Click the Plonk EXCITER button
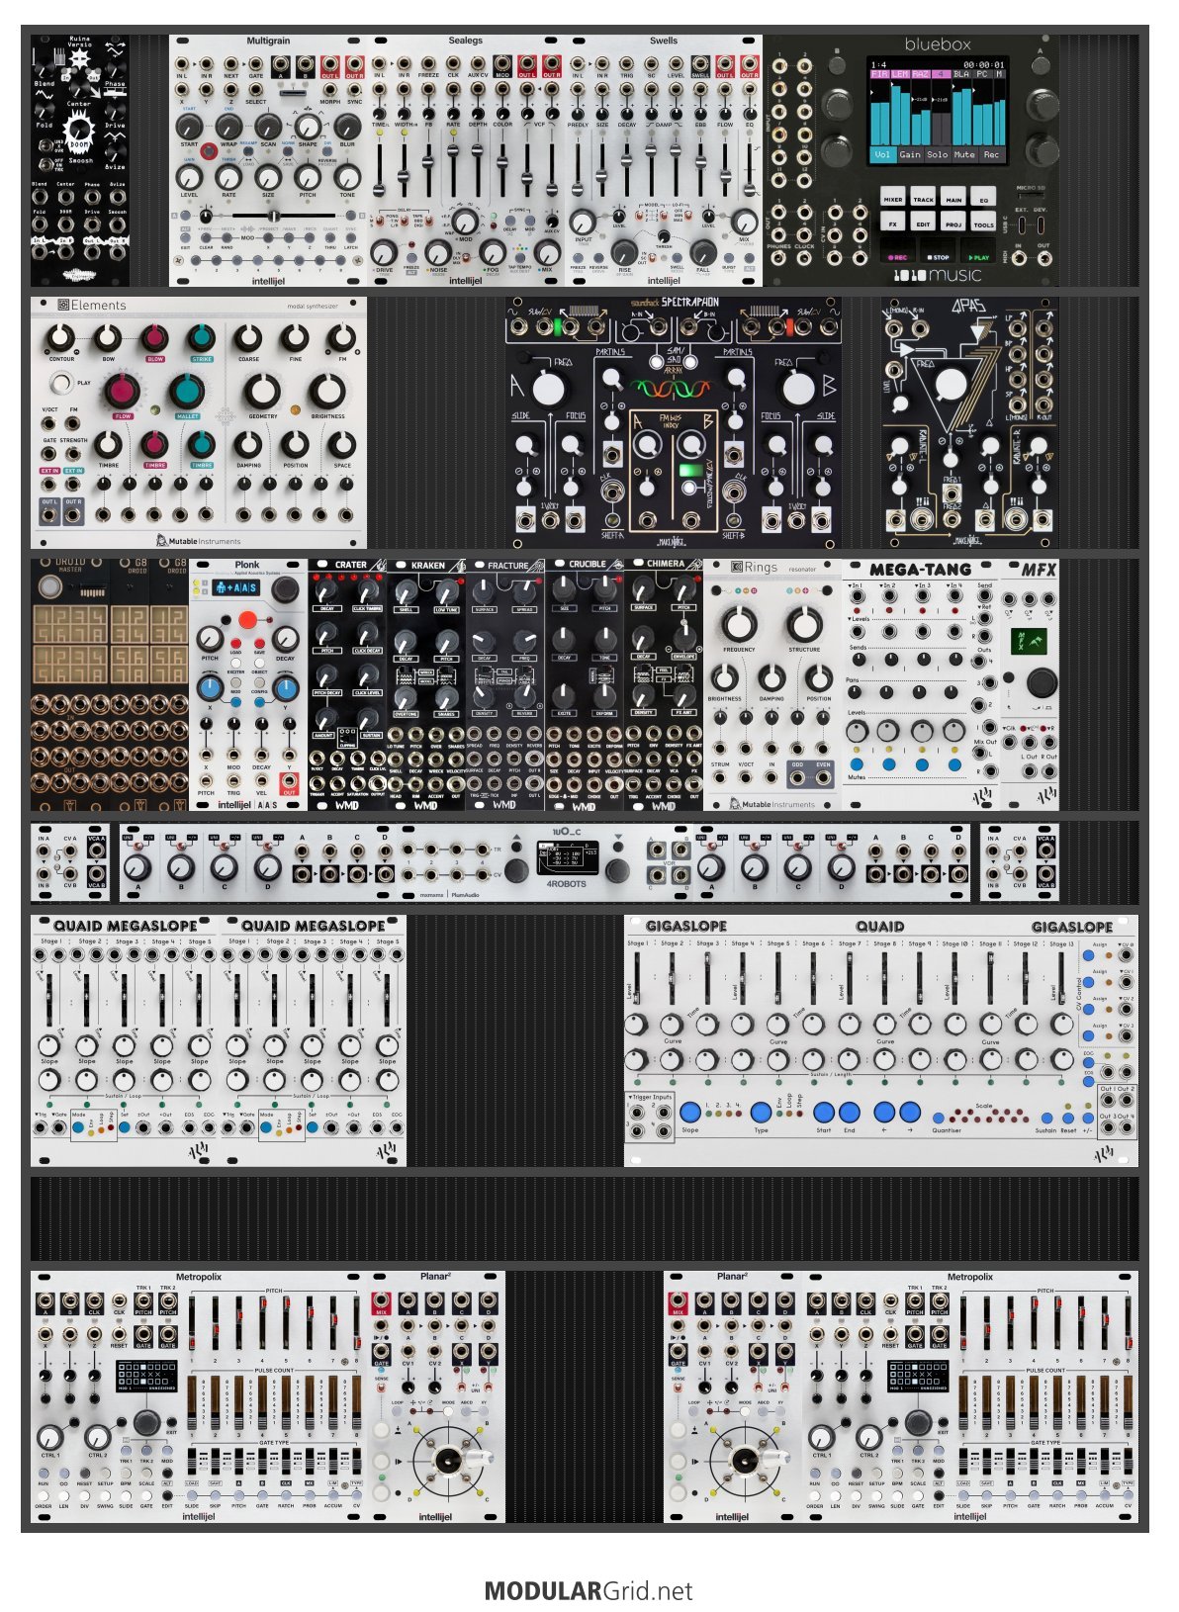Viewport: 1179px width, 1612px height. pyautogui.click(x=236, y=664)
